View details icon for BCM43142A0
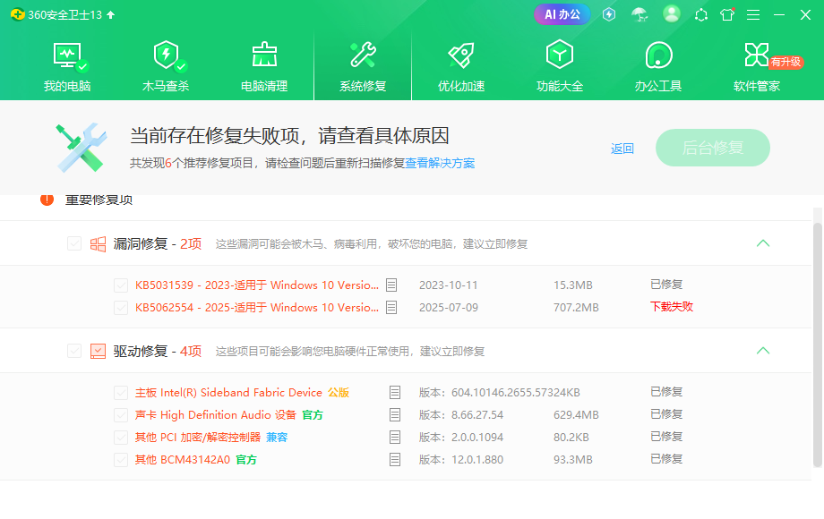This screenshot has width=824, height=519. pos(395,460)
